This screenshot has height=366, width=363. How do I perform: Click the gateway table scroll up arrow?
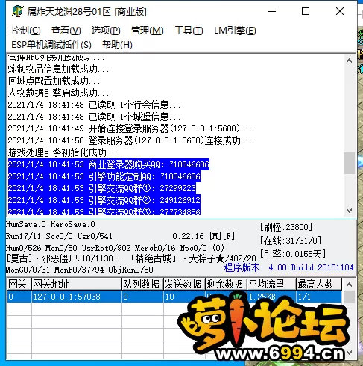[349, 285]
